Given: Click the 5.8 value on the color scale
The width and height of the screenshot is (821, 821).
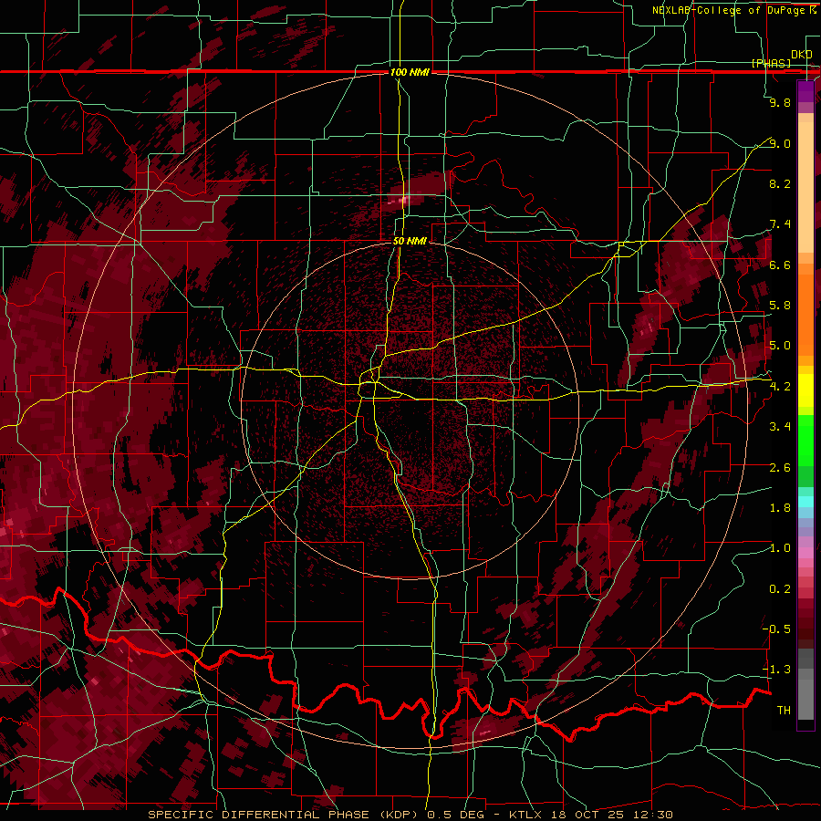Looking at the screenshot, I should [780, 306].
